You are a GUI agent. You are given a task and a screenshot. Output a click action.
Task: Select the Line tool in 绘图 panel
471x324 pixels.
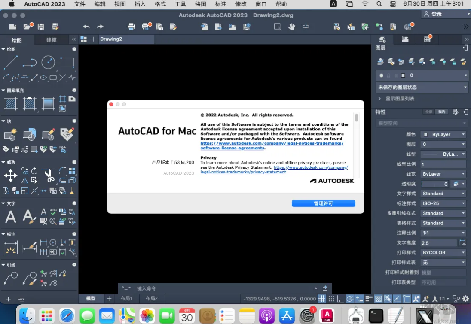(11, 63)
